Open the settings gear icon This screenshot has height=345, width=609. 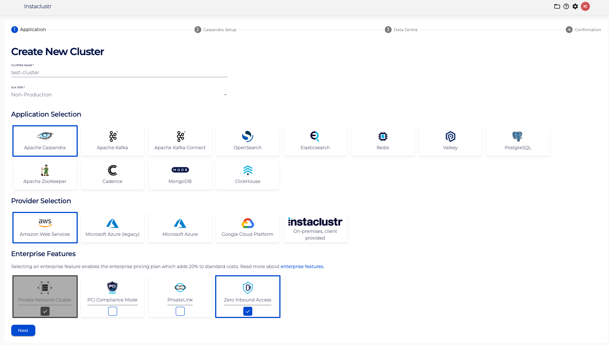[575, 6]
